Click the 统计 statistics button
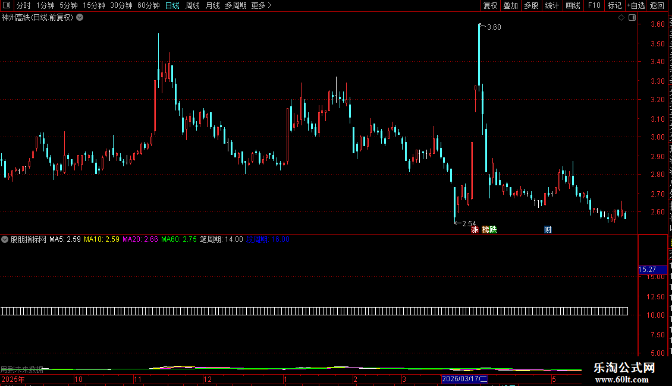Screen dimensions: 672x386 coord(552,5)
